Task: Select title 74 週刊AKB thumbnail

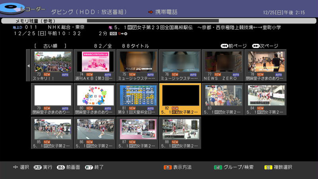Action: point(95,62)
